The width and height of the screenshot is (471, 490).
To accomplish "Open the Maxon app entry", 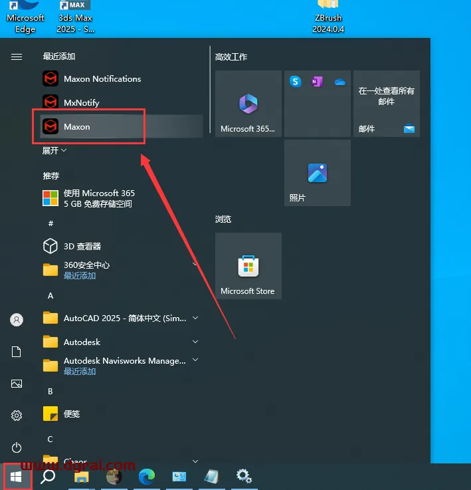I will [122, 126].
